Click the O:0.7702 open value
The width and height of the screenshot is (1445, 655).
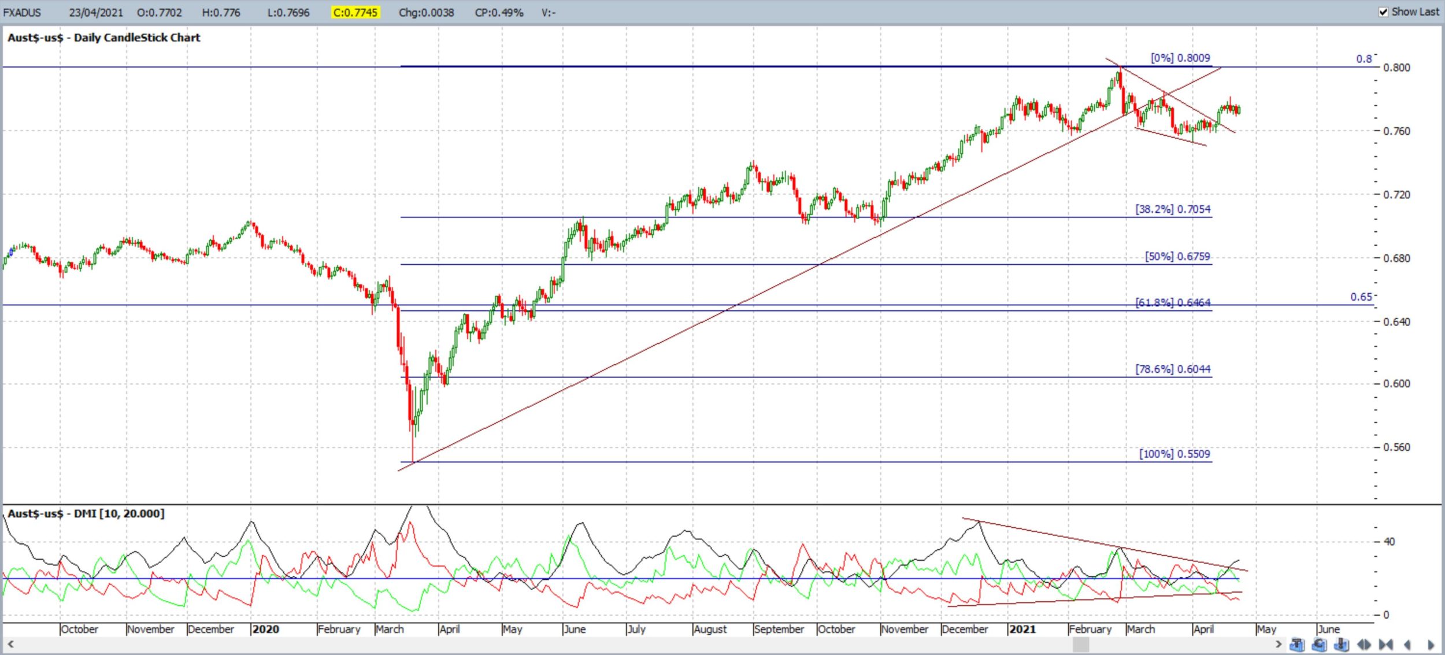pyautogui.click(x=160, y=12)
